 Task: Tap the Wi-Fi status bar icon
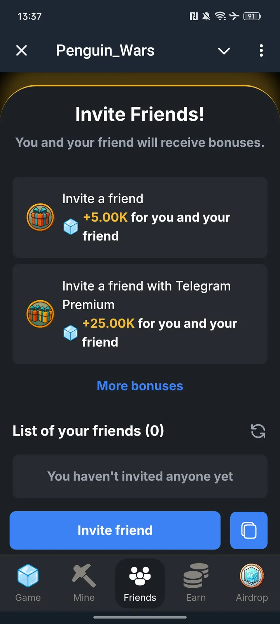click(x=220, y=16)
